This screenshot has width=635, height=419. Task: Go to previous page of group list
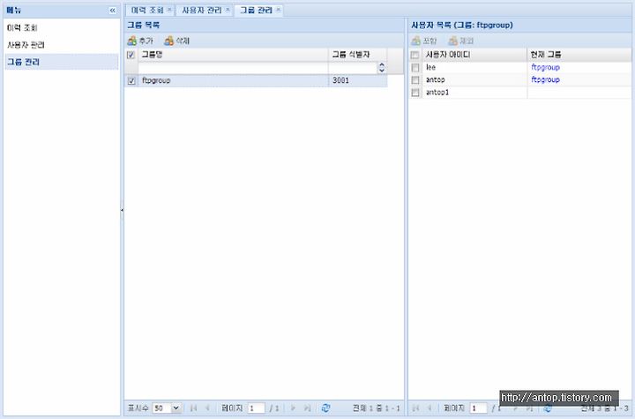(208, 408)
